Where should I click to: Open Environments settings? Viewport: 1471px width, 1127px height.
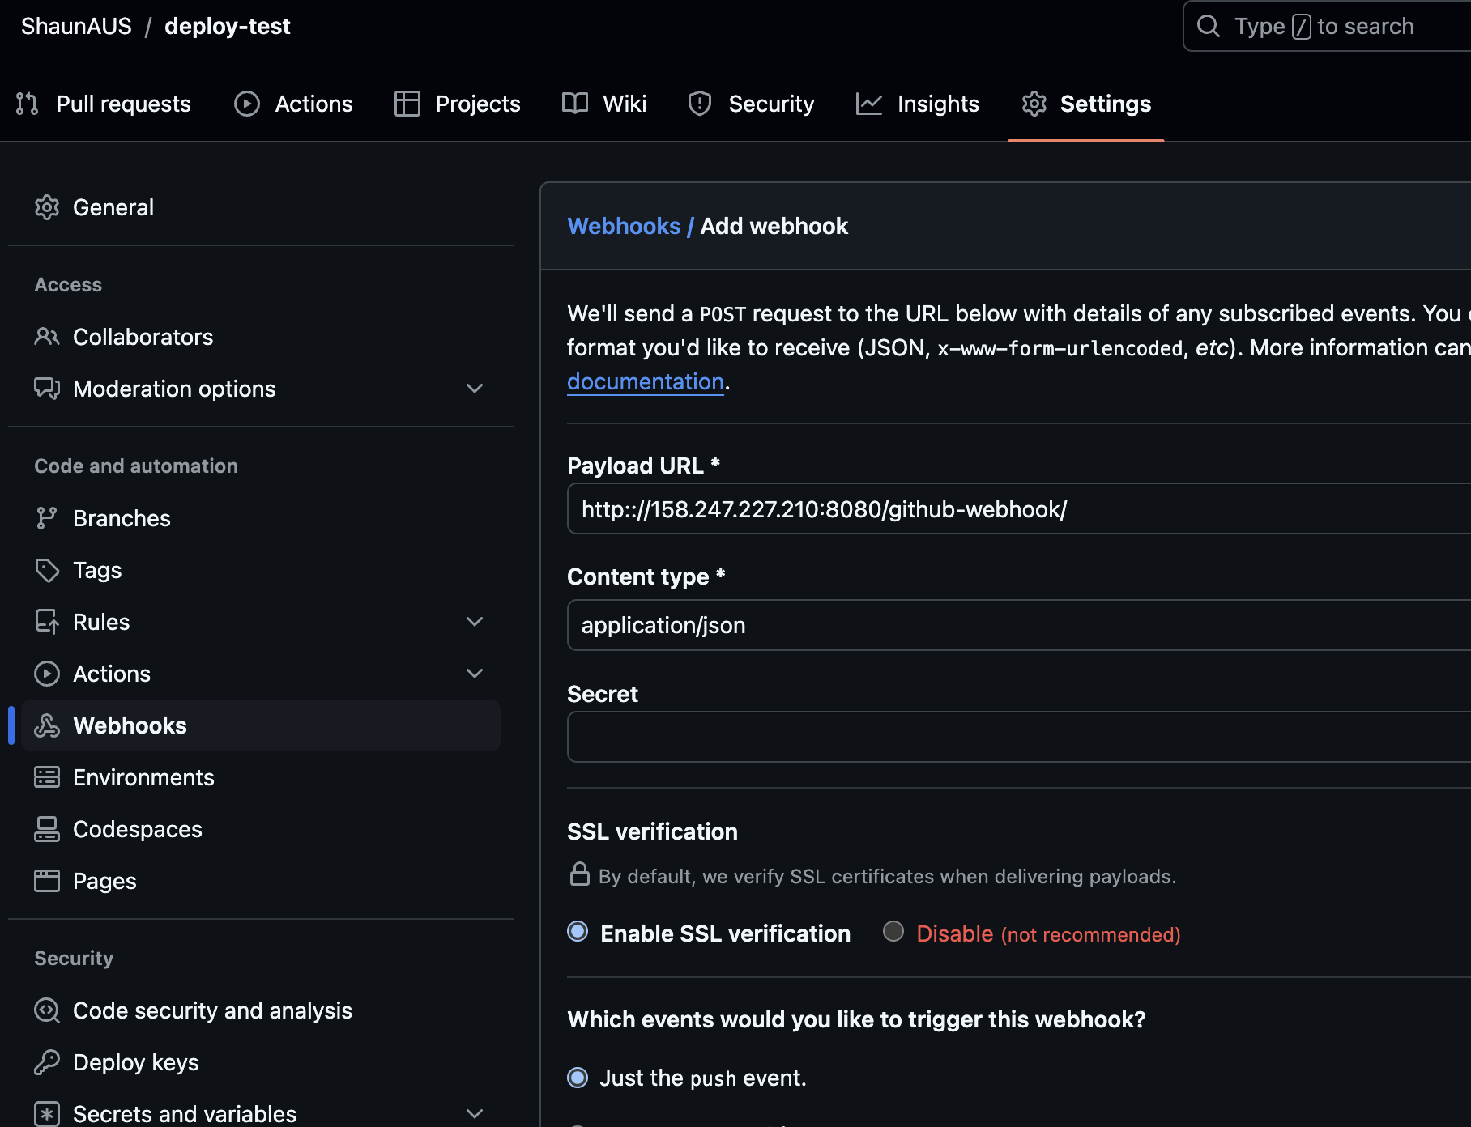(261, 777)
